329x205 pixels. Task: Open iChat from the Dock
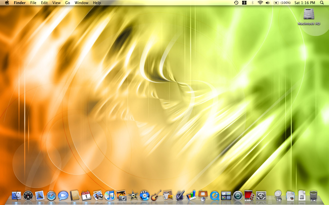(x=63, y=196)
